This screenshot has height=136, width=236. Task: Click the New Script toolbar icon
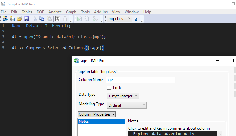(x=11, y=19)
